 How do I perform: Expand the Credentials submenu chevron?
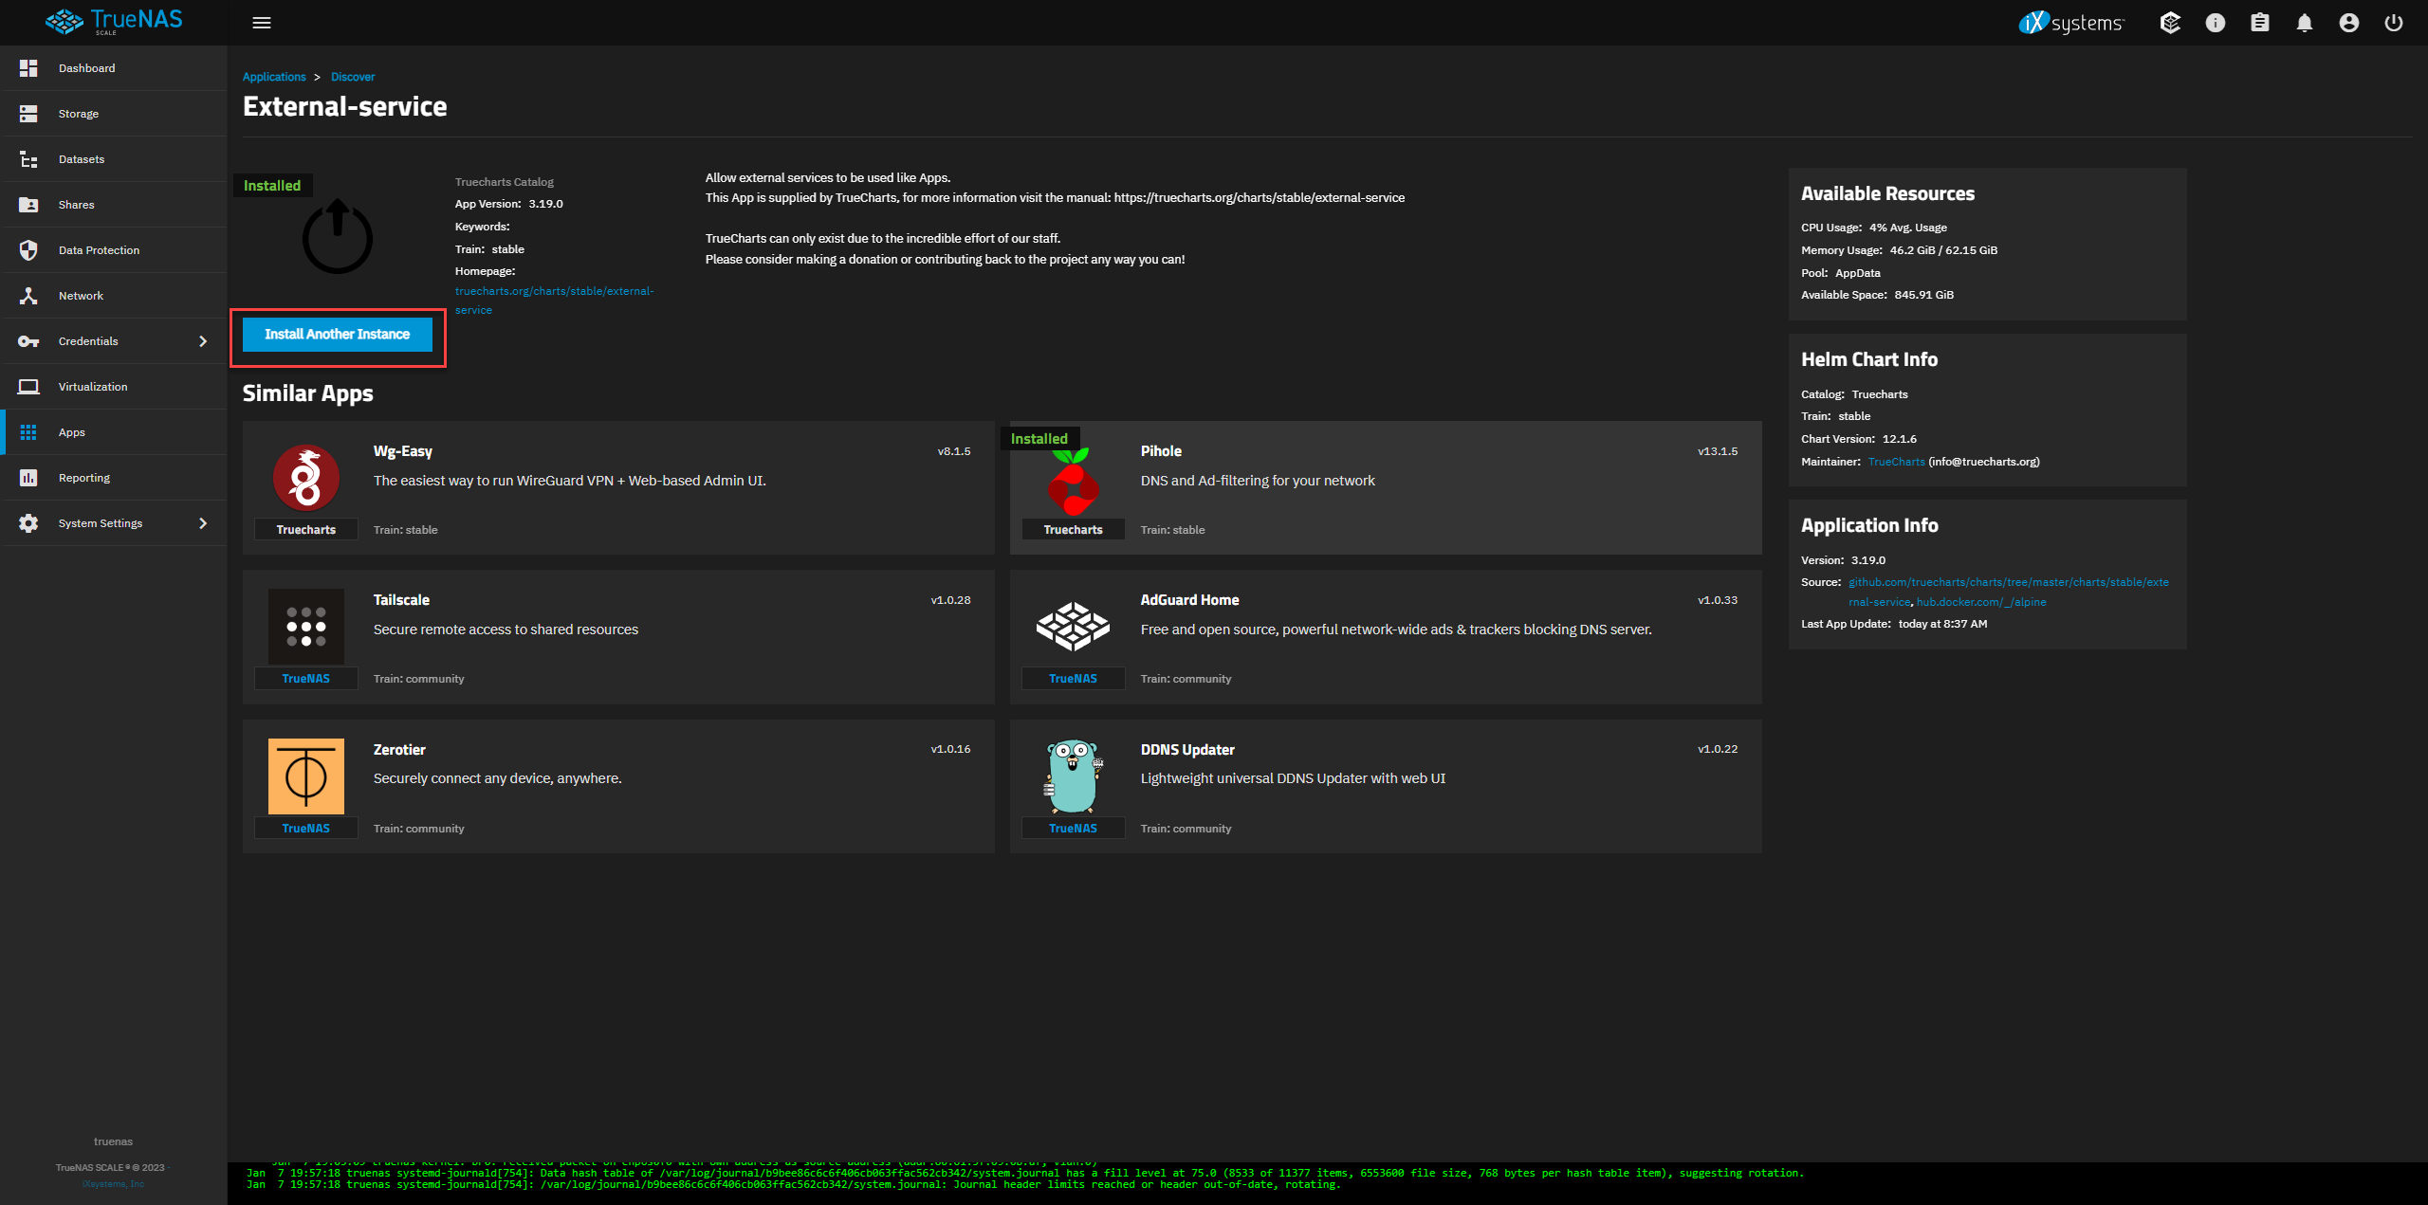click(202, 341)
